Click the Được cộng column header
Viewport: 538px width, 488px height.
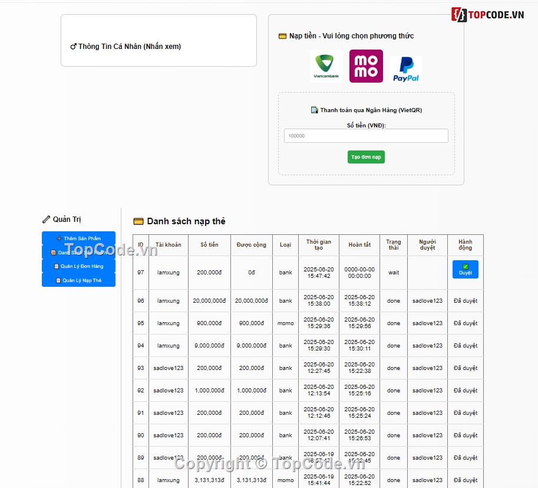252,245
